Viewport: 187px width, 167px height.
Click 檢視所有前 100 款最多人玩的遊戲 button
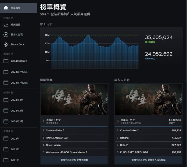coord(148,160)
